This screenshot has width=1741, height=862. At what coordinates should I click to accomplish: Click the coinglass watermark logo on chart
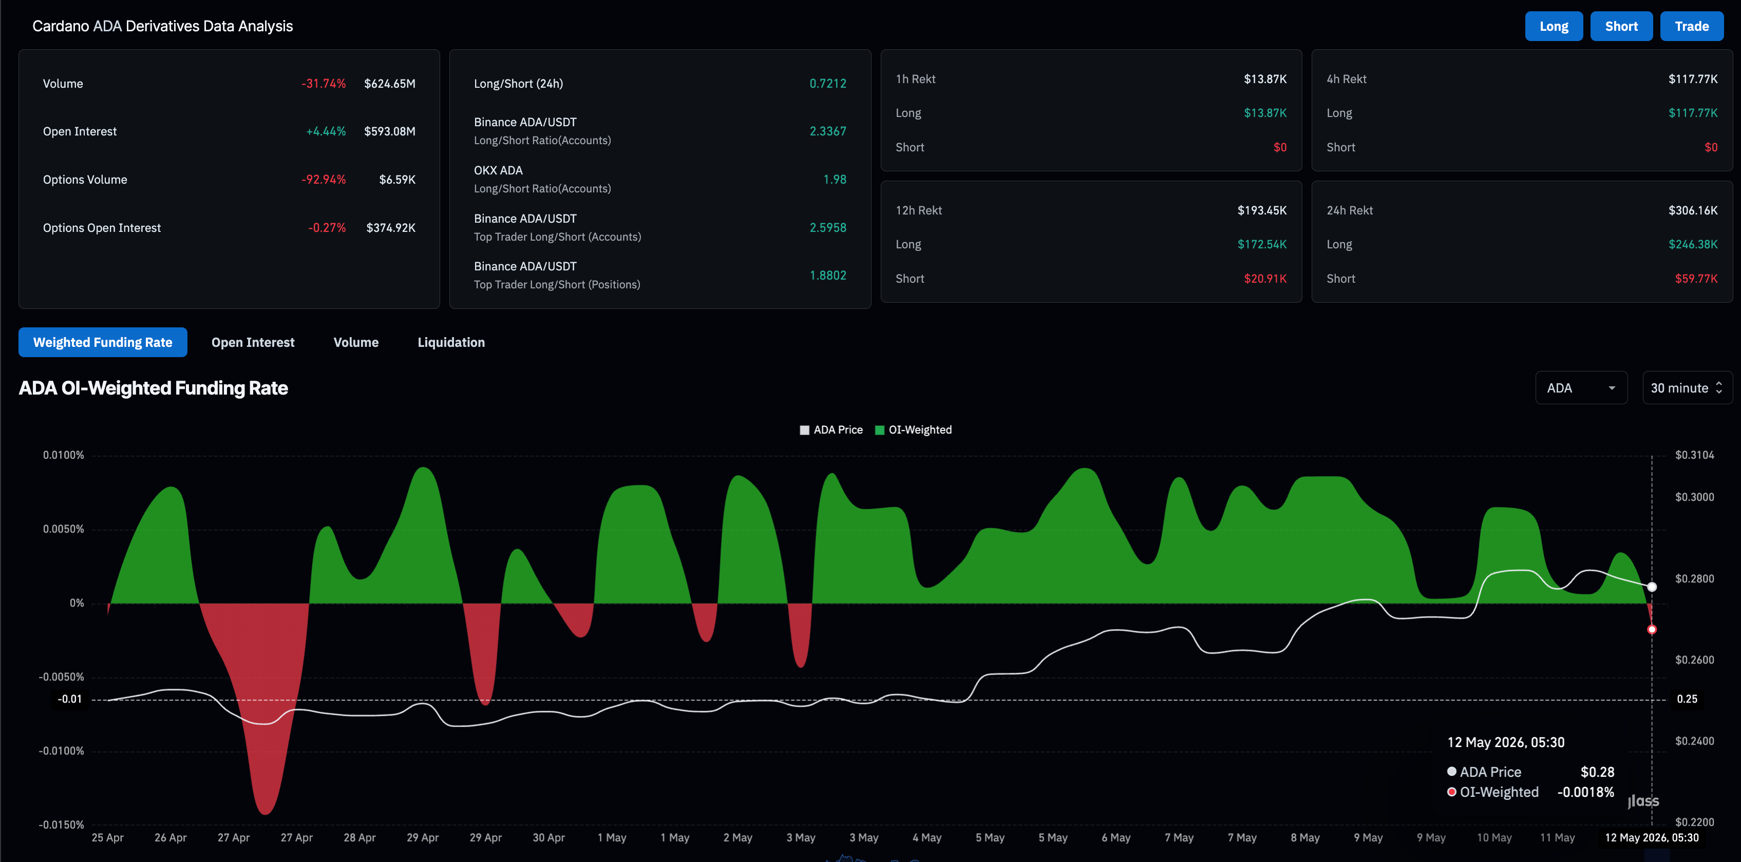tap(1643, 801)
